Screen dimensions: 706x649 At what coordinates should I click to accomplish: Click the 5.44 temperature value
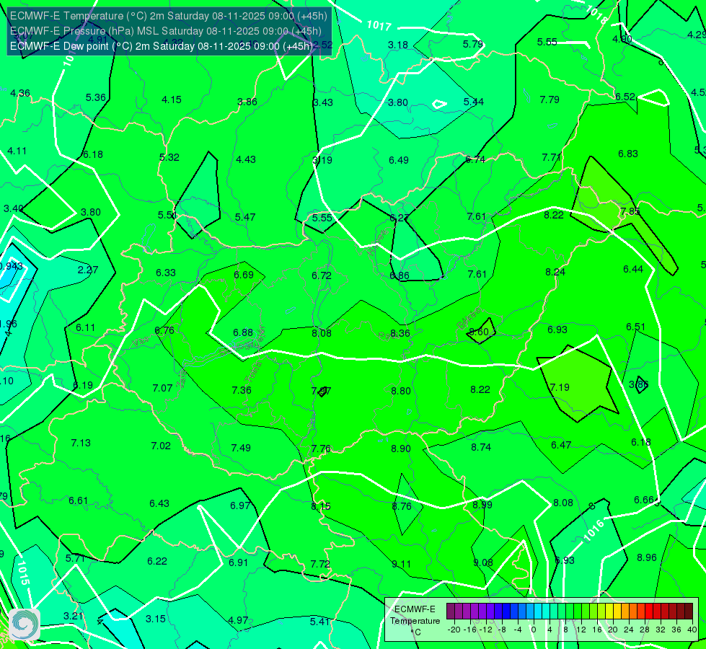tap(474, 102)
